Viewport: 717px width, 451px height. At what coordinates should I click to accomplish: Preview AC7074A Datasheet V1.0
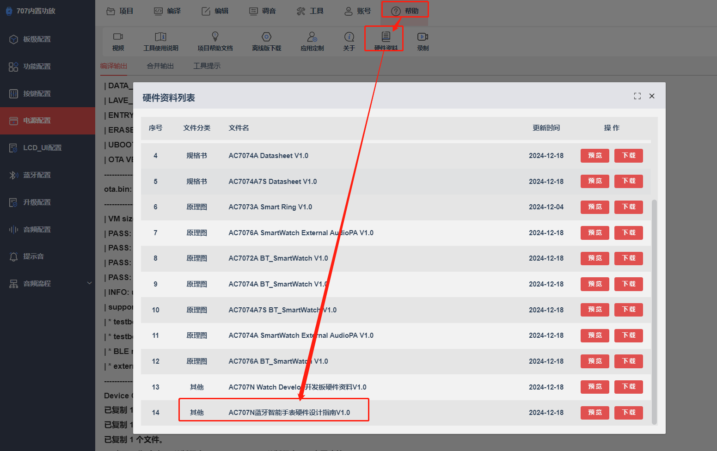pyautogui.click(x=595, y=156)
